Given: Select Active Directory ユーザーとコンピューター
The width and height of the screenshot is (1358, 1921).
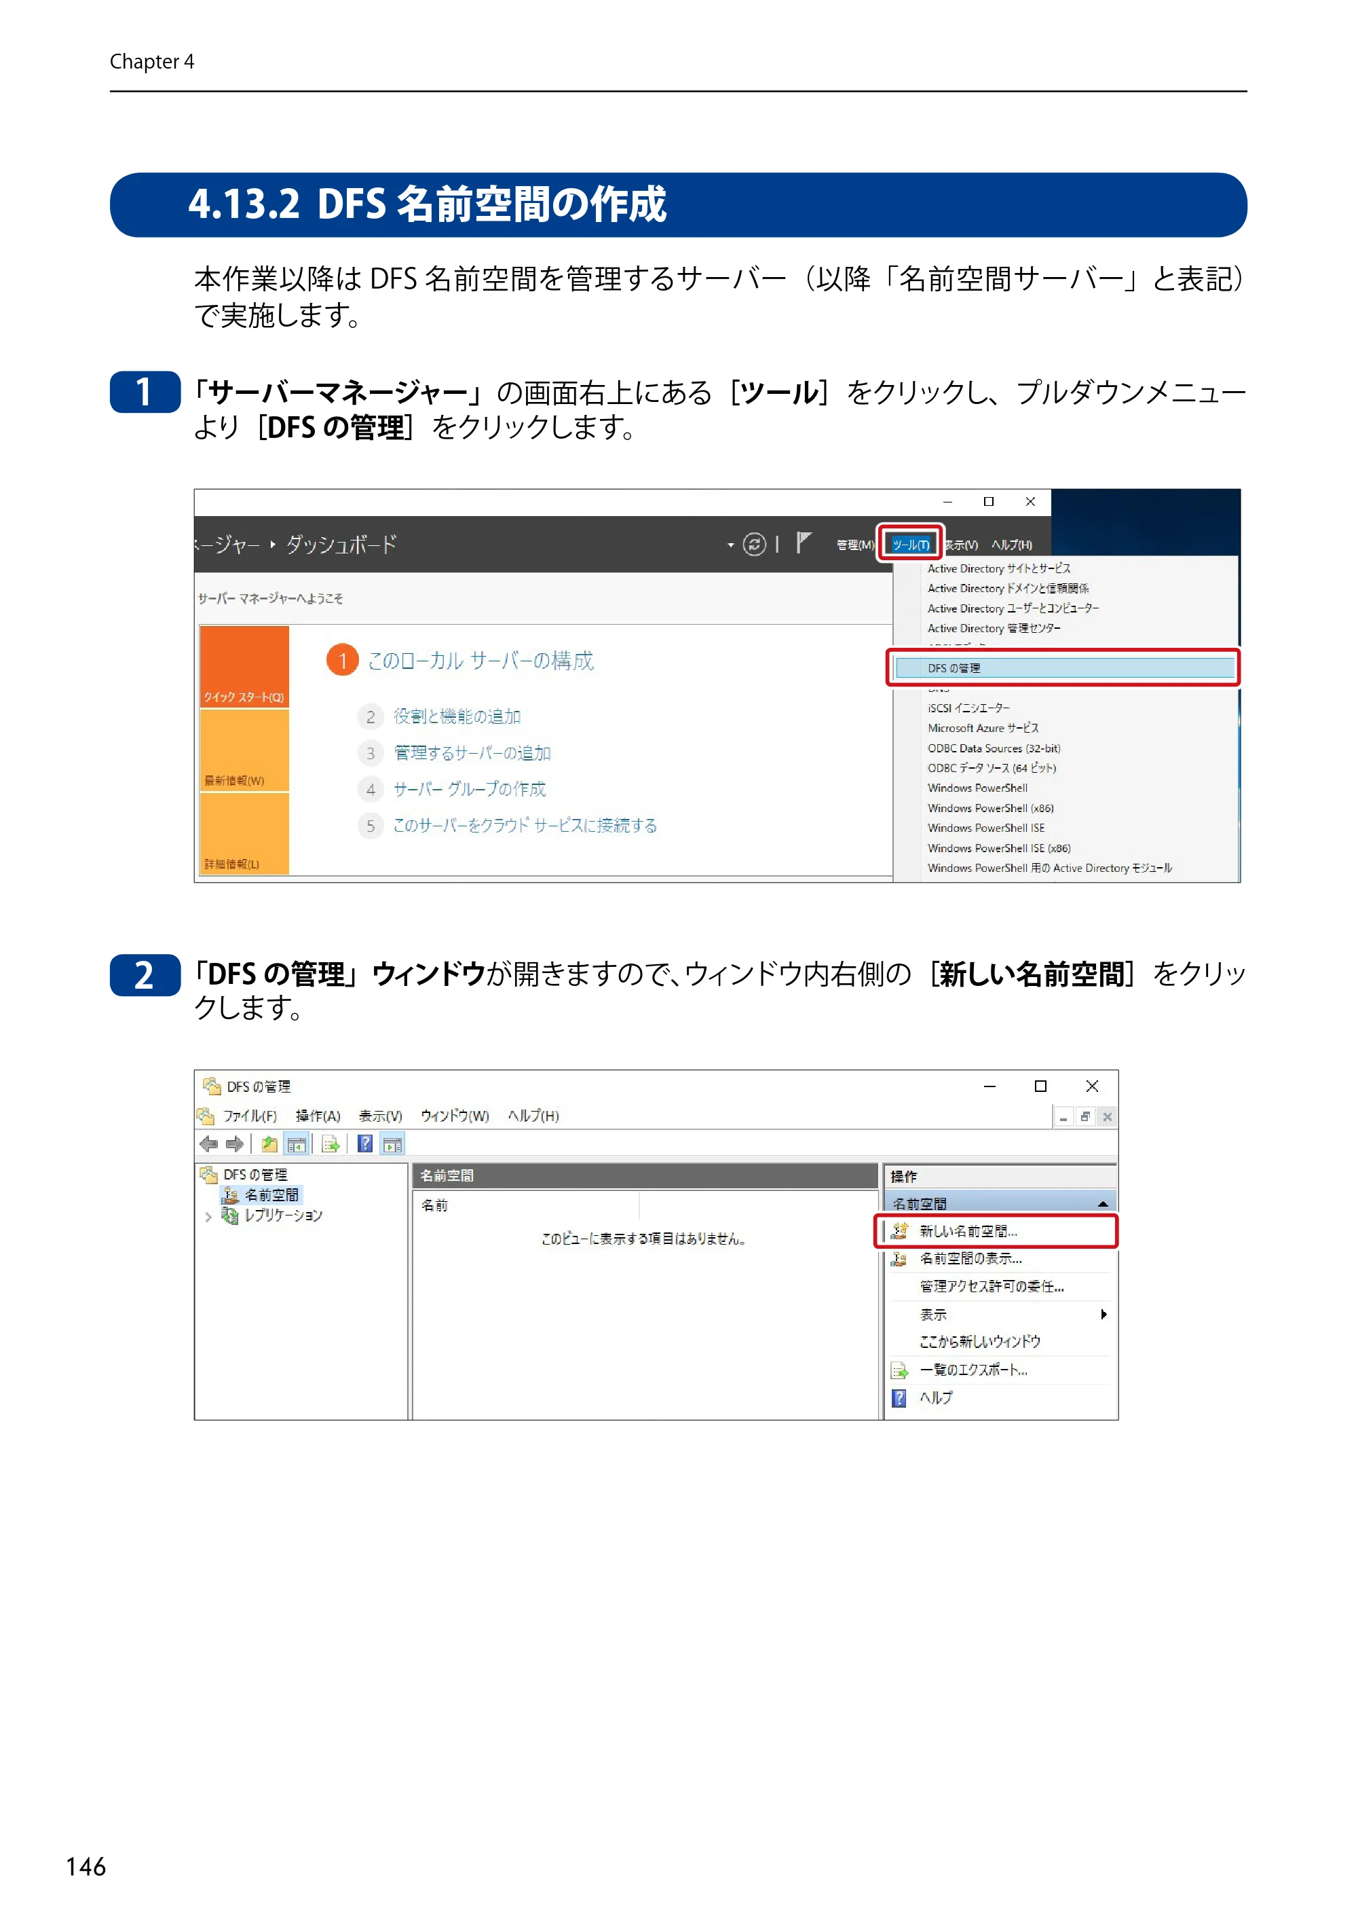Looking at the screenshot, I should coord(1013,608).
